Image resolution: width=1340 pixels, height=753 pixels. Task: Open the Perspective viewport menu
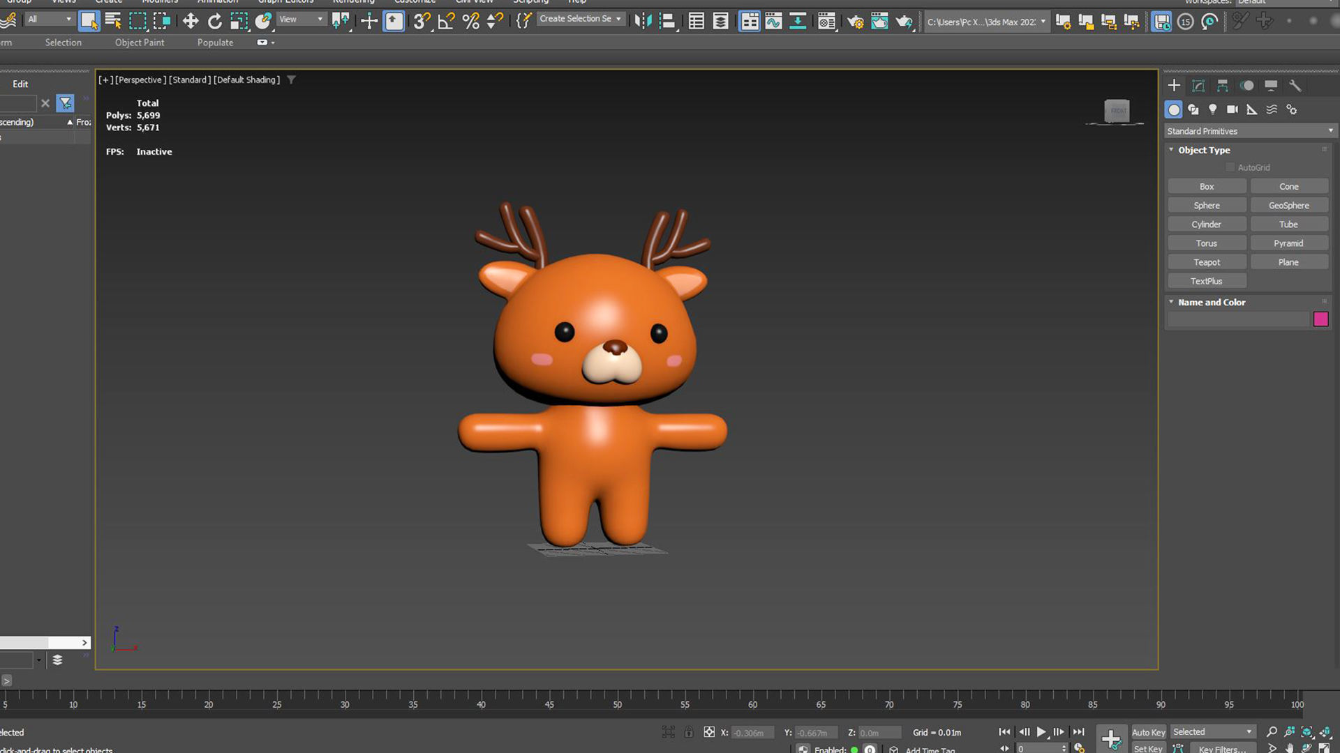click(x=140, y=79)
